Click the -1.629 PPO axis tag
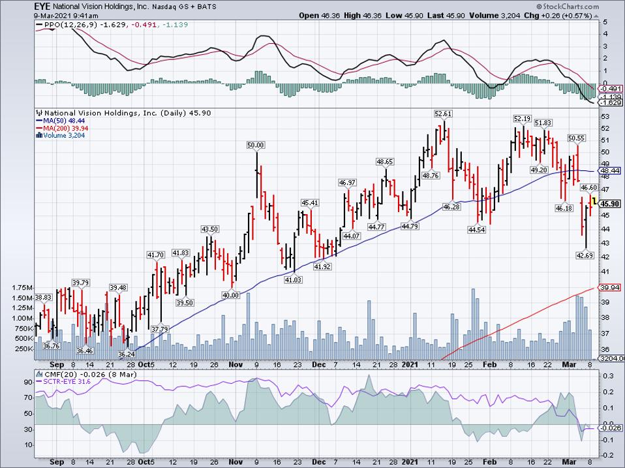This screenshot has width=625, height=468. (x=611, y=103)
